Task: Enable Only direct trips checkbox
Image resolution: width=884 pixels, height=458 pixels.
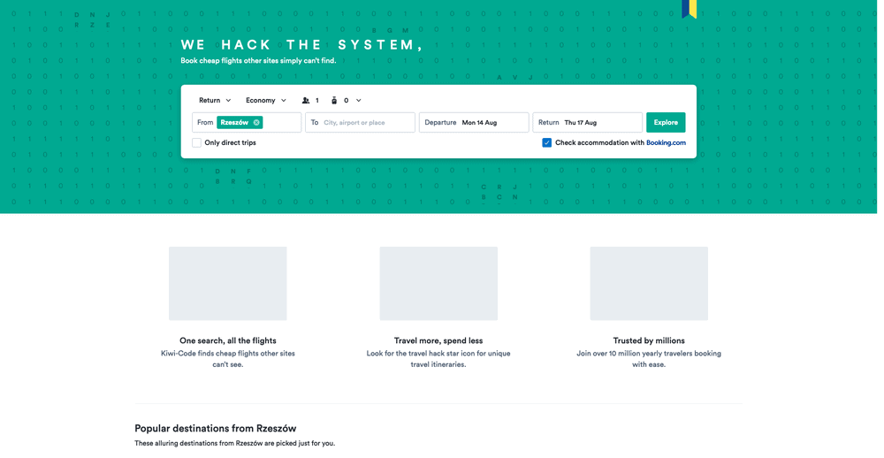Action: pyautogui.click(x=197, y=142)
